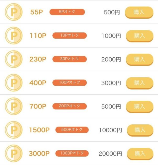158x165 pixels.
Task: Tap the coin icon beside 400P
Action: point(14,83)
